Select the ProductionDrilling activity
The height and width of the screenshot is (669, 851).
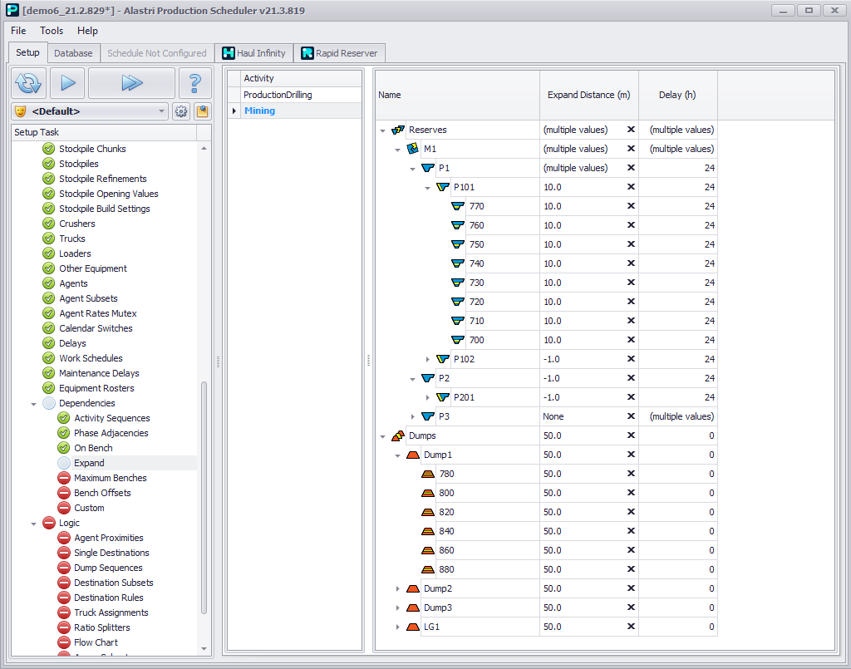pyautogui.click(x=278, y=95)
